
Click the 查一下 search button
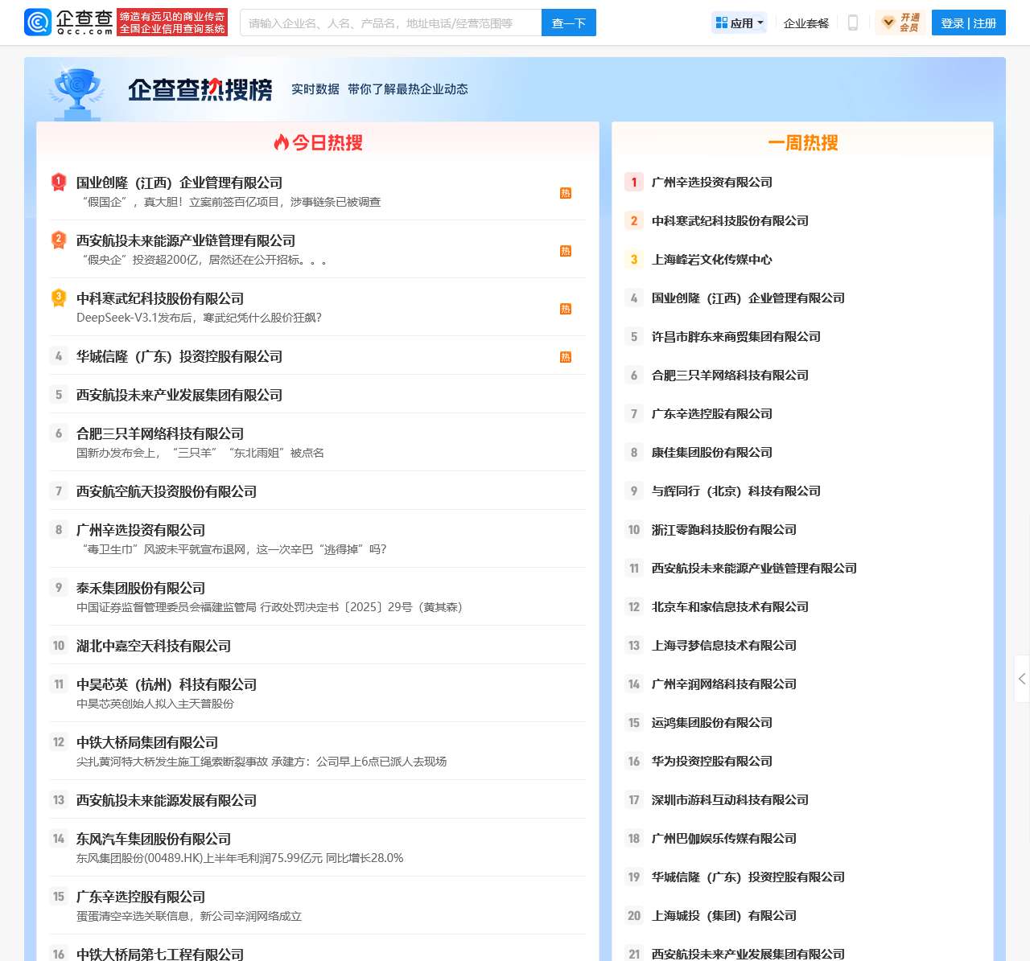pyautogui.click(x=568, y=23)
